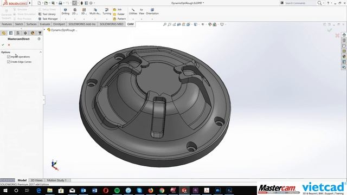Switch to the Features tab
Viewport: 347px width, 195px height.
(7, 24)
